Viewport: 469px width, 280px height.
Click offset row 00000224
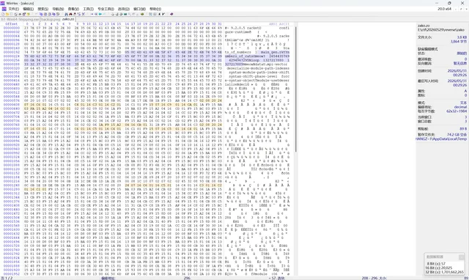12,56
